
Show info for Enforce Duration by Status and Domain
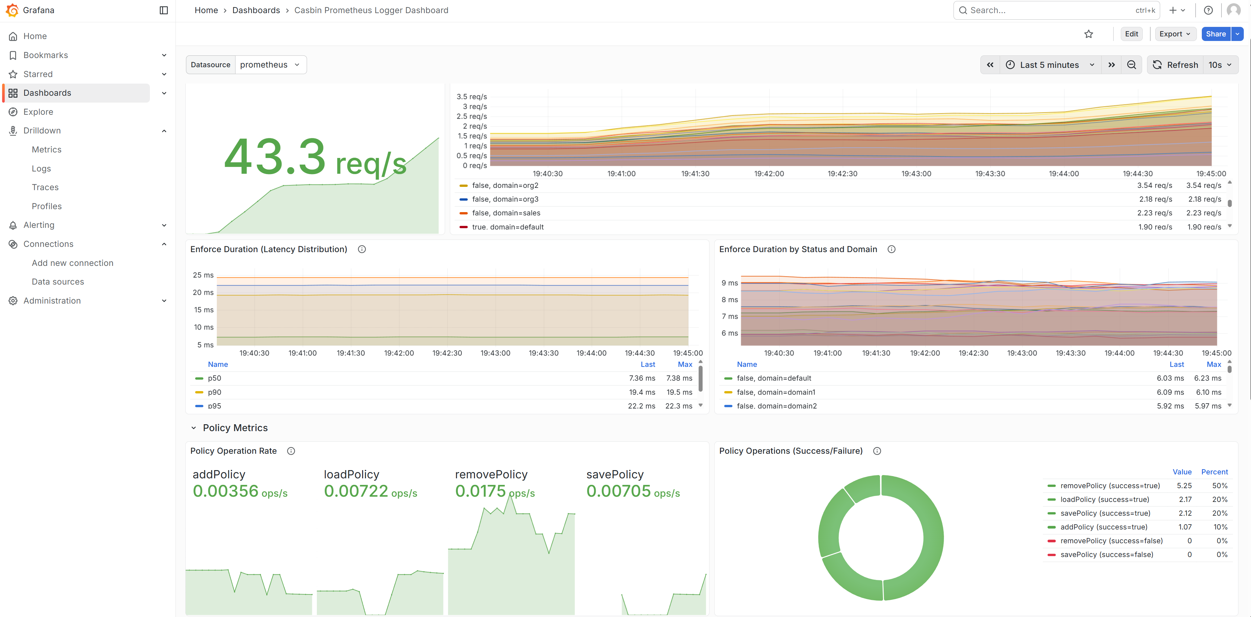coord(891,249)
